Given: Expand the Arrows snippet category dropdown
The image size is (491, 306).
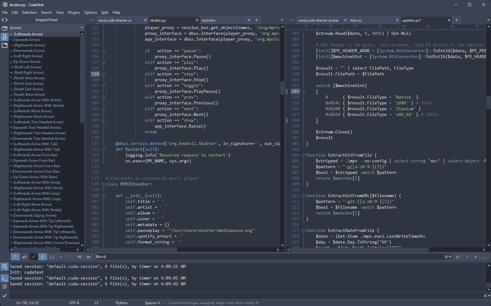Looking at the screenshot, I should (82, 28).
